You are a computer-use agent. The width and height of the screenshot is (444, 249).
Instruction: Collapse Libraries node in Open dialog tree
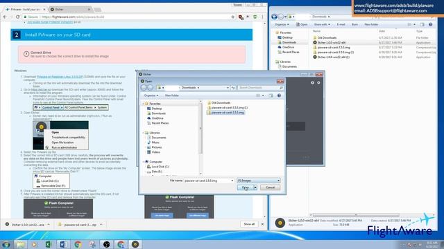pyautogui.click(x=144, y=133)
